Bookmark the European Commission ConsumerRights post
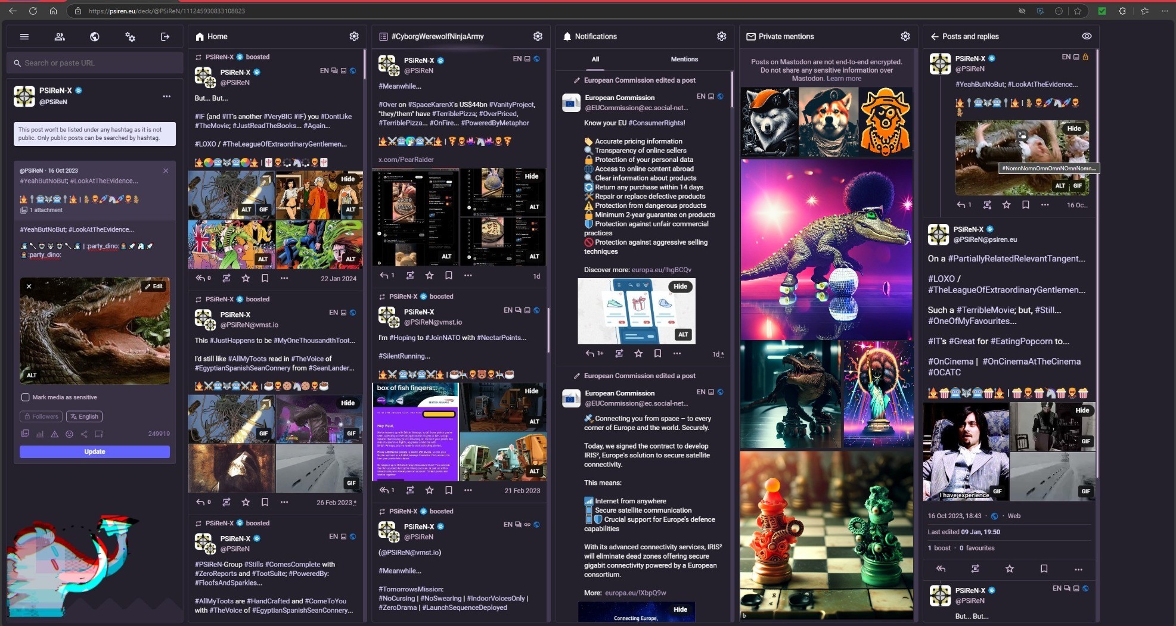1176x626 pixels. click(657, 353)
